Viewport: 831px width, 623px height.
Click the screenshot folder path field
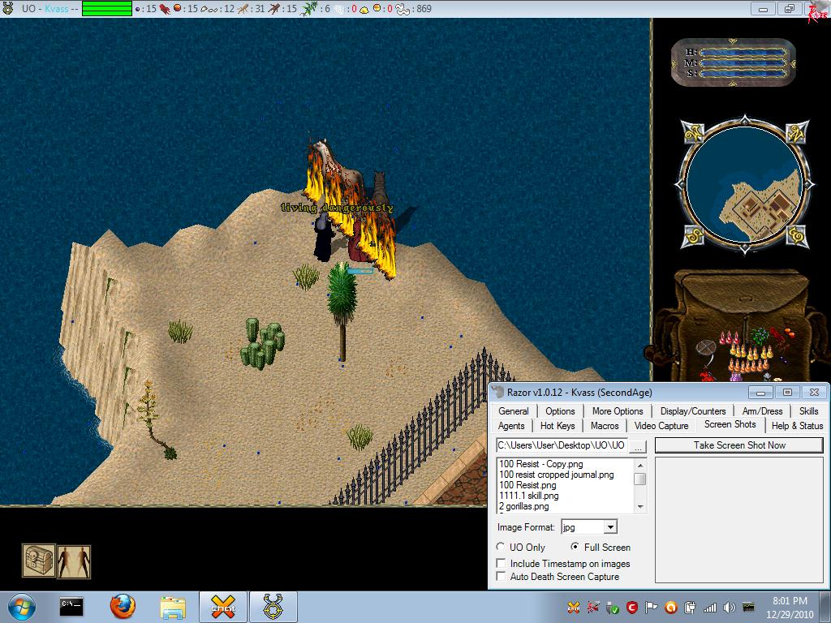[561, 446]
